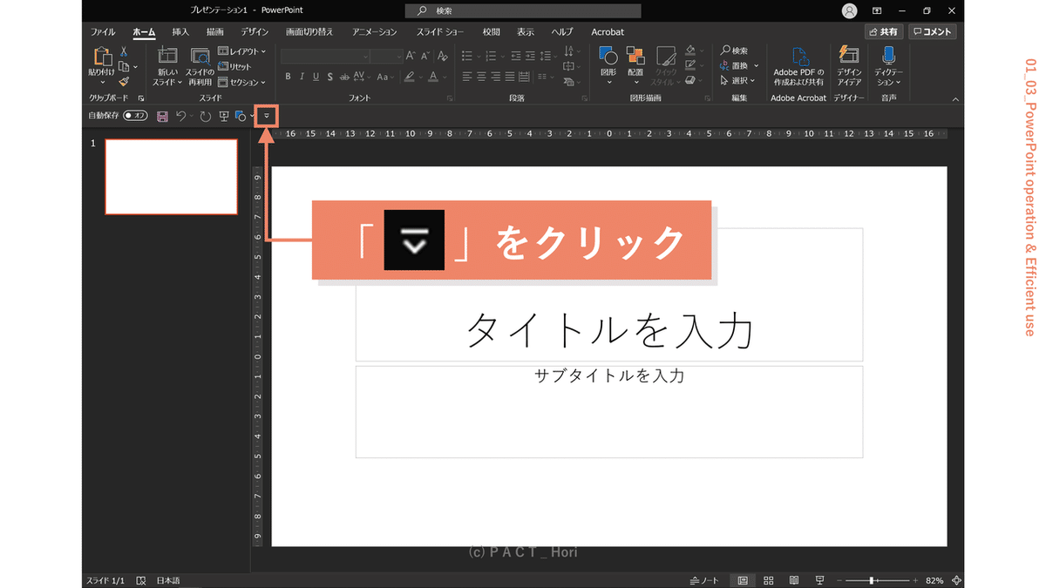This screenshot has height=588, width=1046.
Task: Click the Undo arrow in quick access toolbar
Action: point(180,116)
